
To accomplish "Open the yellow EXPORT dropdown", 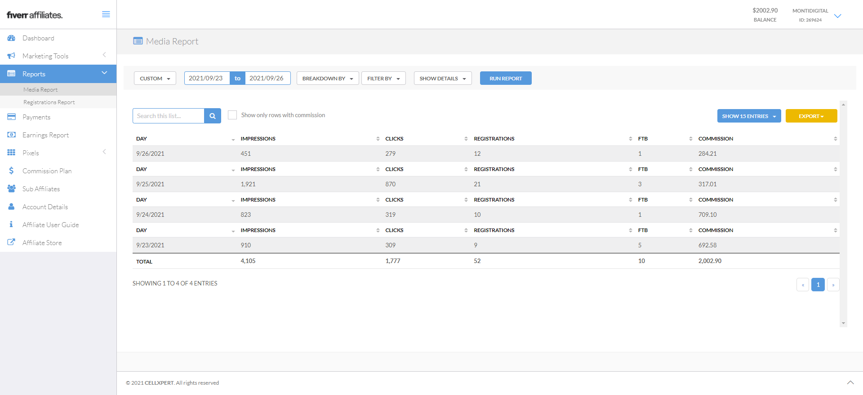I will [811, 116].
